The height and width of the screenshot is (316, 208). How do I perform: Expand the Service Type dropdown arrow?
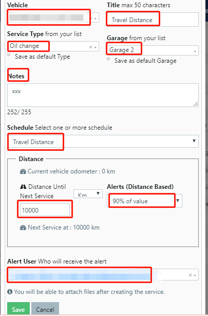pyautogui.click(x=96, y=47)
